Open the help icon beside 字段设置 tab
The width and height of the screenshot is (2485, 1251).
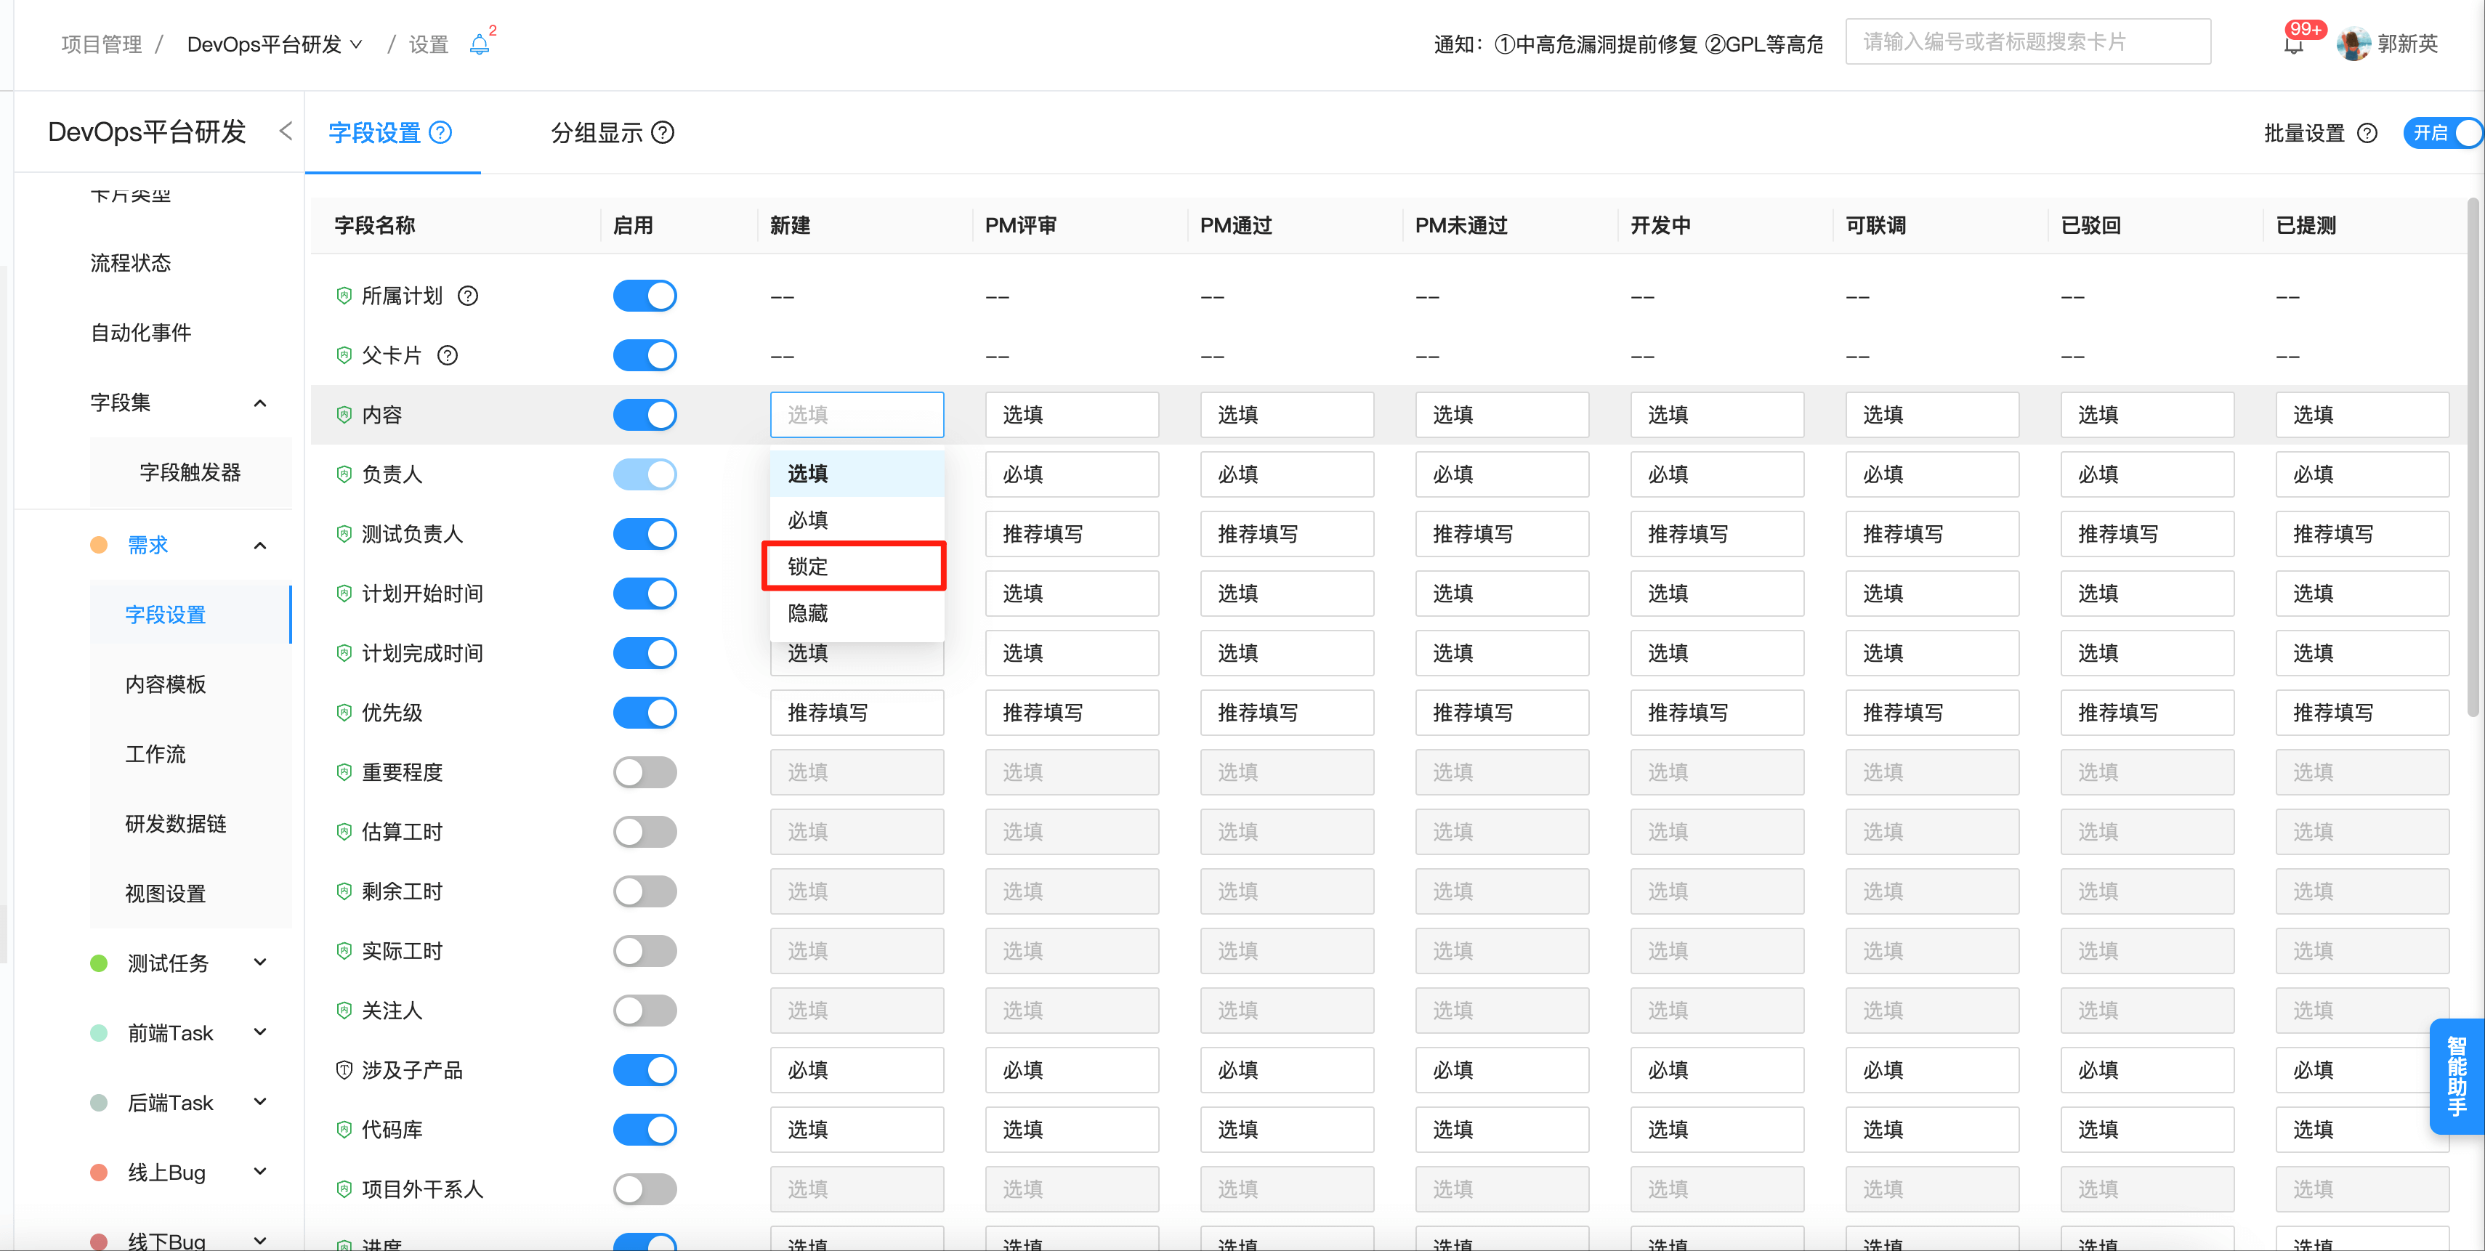442,132
